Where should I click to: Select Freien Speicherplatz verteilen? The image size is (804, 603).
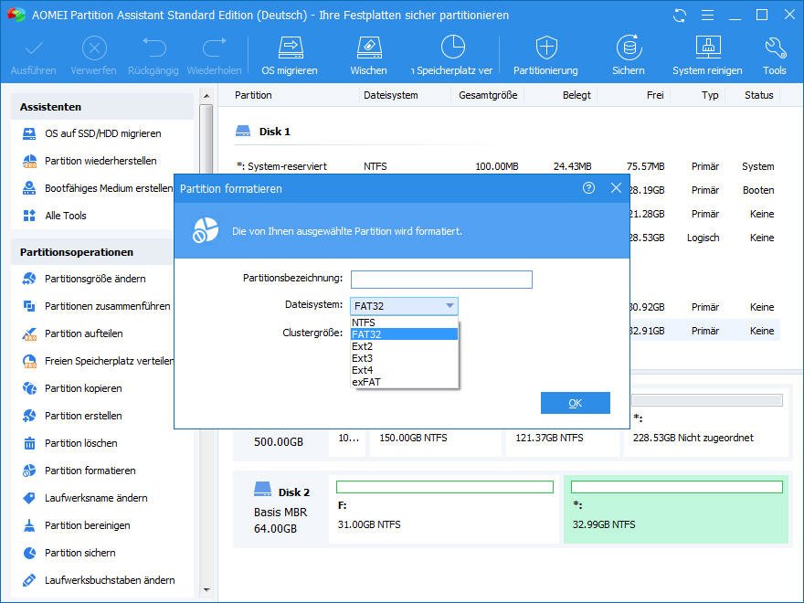[x=98, y=361]
